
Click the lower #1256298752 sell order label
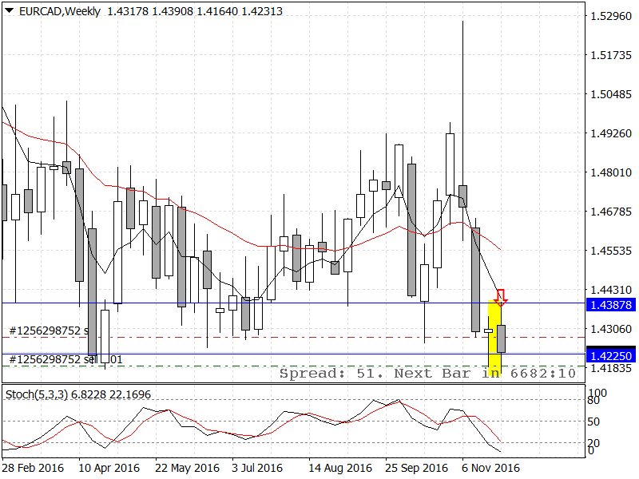[x=65, y=359]
